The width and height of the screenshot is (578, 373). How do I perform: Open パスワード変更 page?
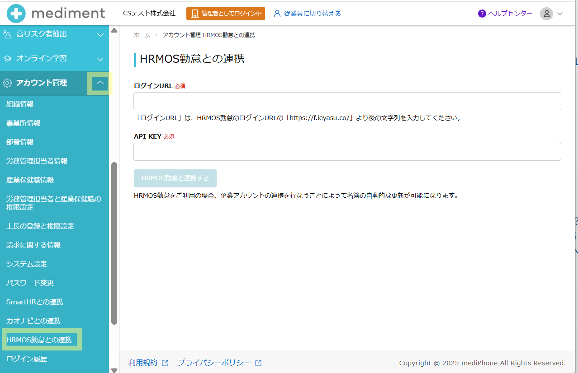click(x=30, y=283)
